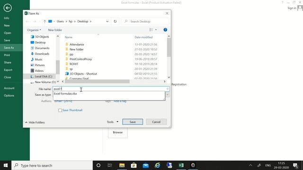Create a New folder

tap(55, 30)
